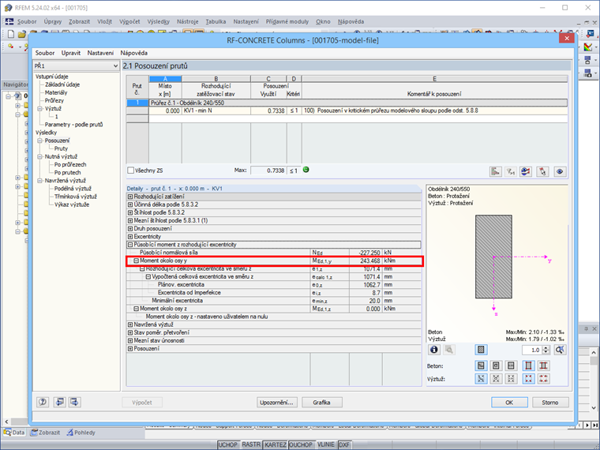Click the help icon at dialog bottom-left

tap(43, 402)
